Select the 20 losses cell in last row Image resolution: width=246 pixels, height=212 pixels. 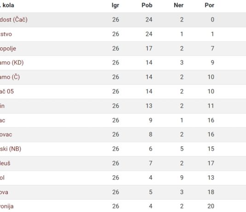(211, 206)
